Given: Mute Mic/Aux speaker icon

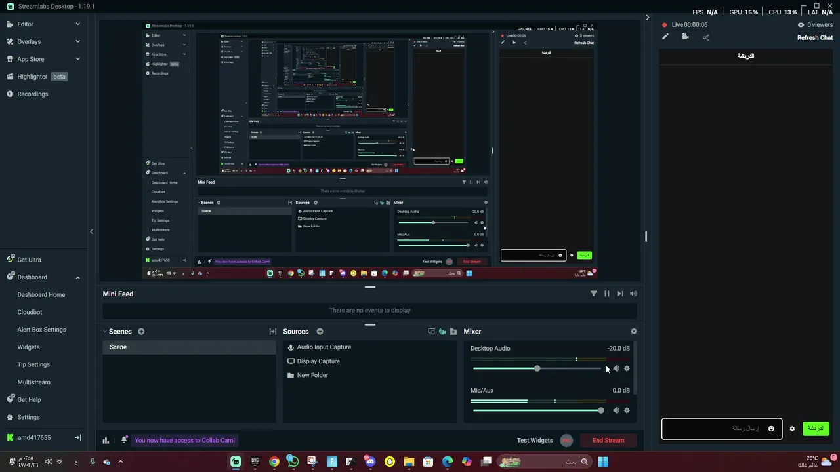Looking at the screenshot, I should coord(616,410).
